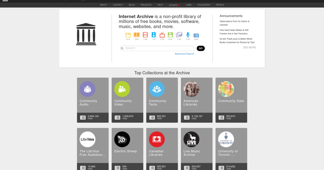The width and height of the screenshot is (324, 170).
Task: Select the Video film strip icon
Action: (x=145, y=35)
